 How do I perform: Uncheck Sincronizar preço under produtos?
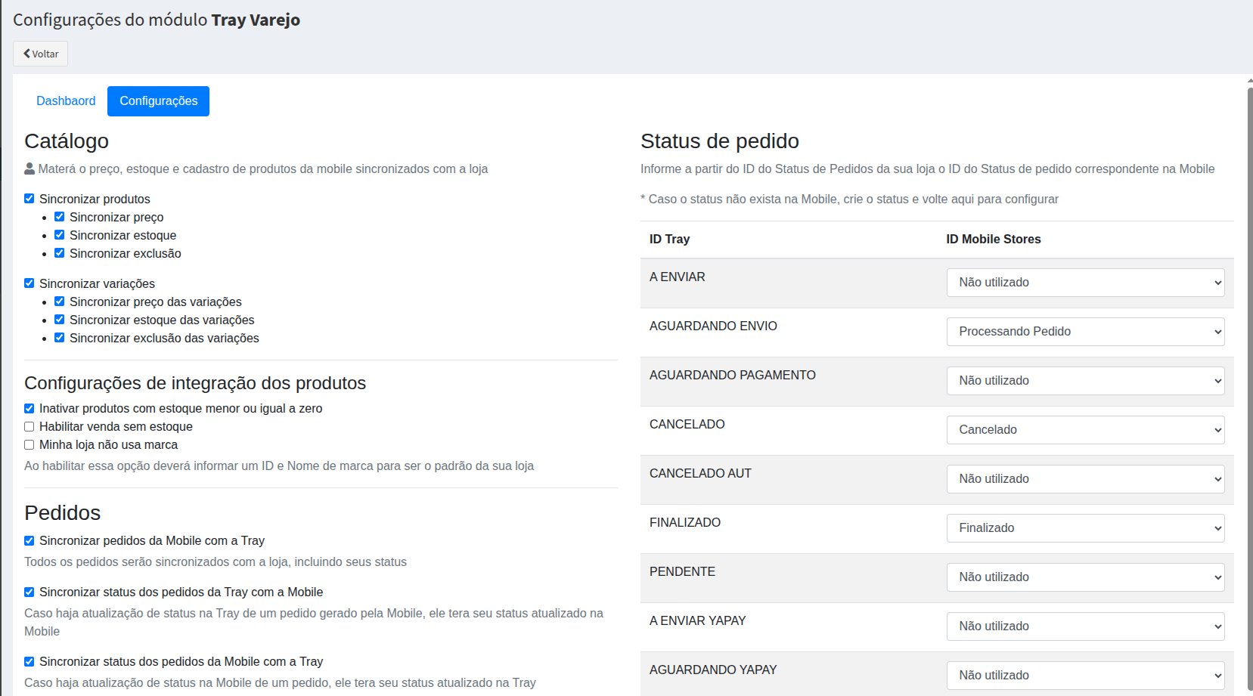click(60, 217)
